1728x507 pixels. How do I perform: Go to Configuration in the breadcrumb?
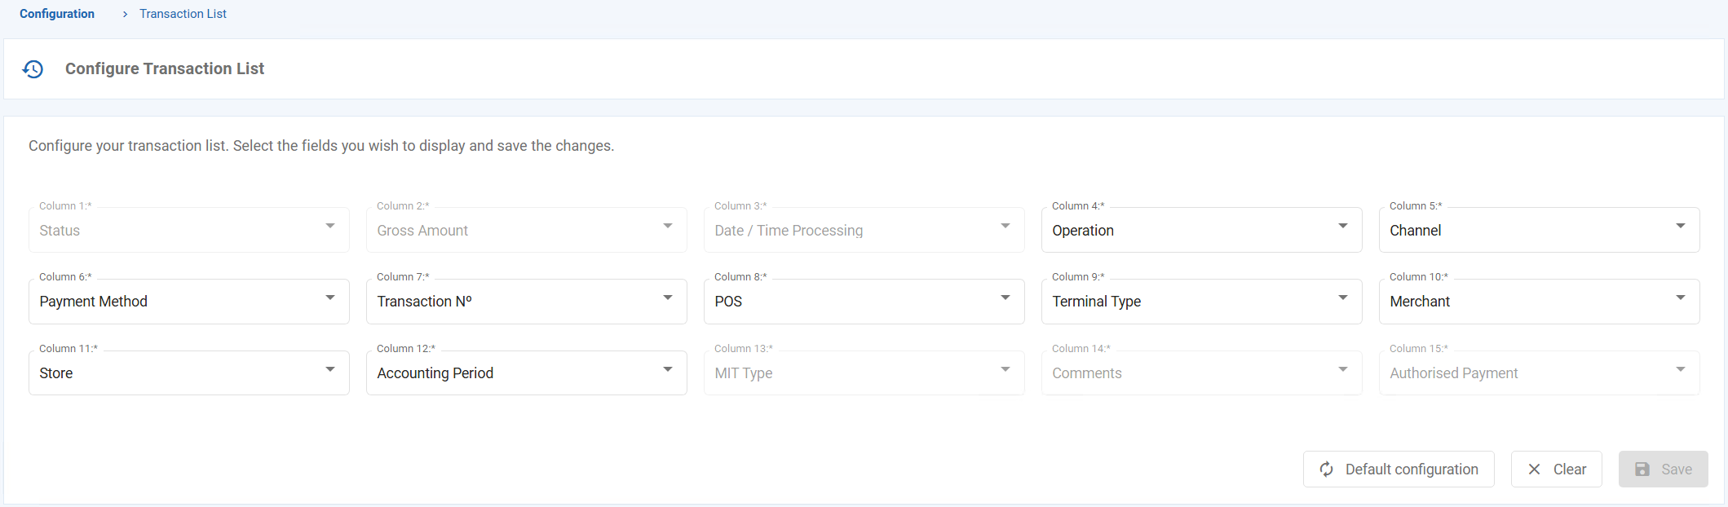pos(57,14)
